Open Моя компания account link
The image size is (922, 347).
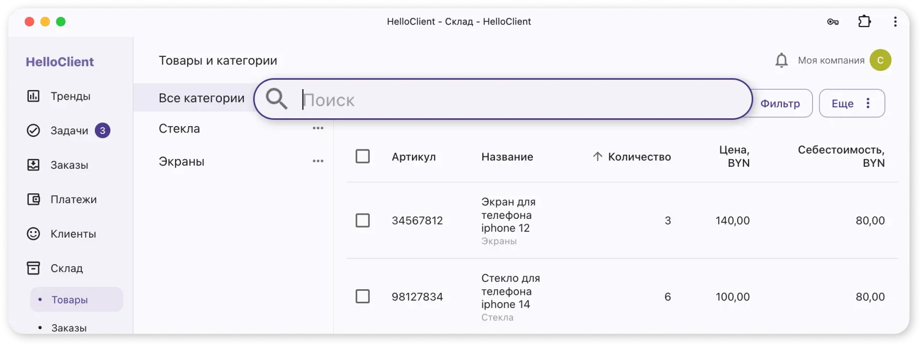[832, 60]
